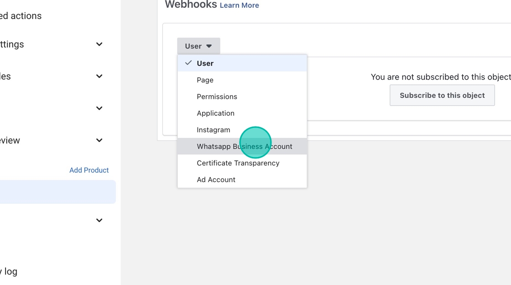511x285 pixels.
Task: Choose Certificate Transparency from the list
Action: 238,163
